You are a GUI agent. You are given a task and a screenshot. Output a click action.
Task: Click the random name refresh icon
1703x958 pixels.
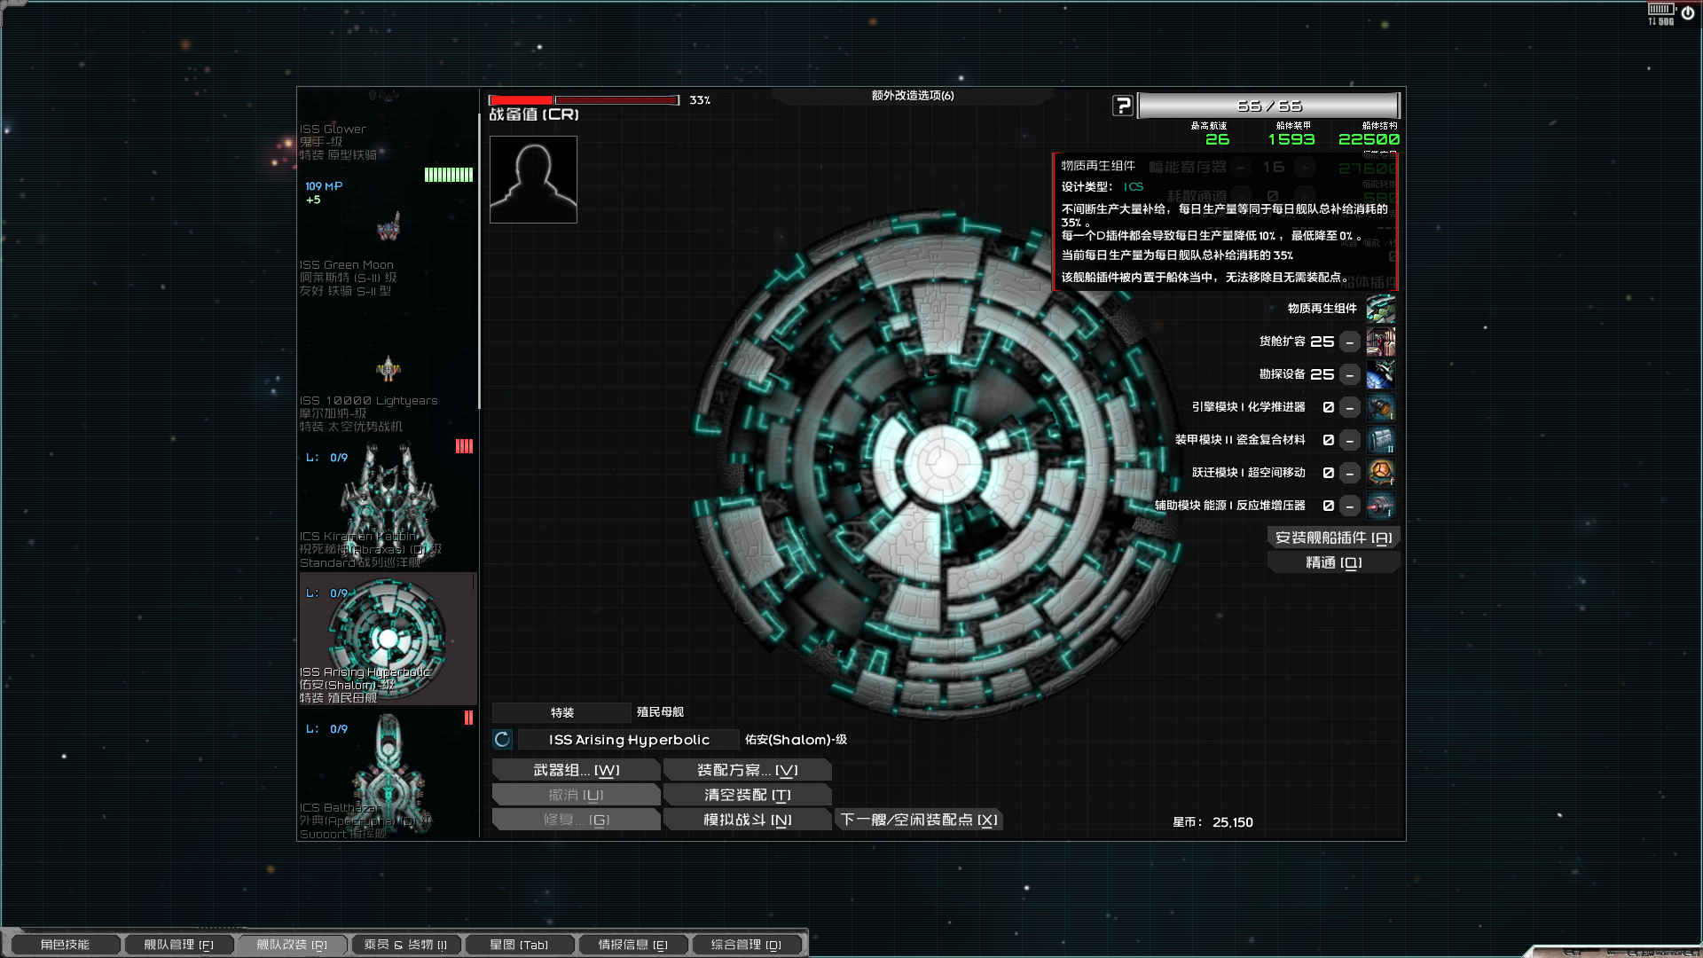[x=502, y=740]
